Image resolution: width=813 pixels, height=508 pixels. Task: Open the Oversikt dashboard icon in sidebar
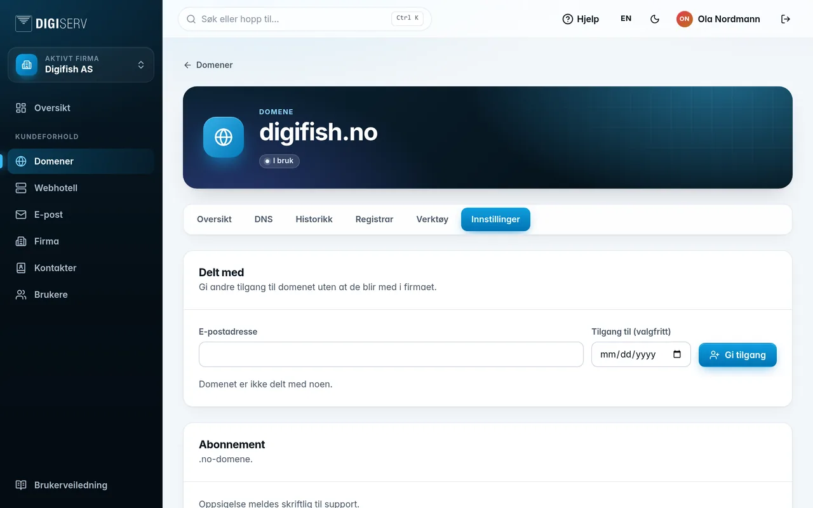21,108
